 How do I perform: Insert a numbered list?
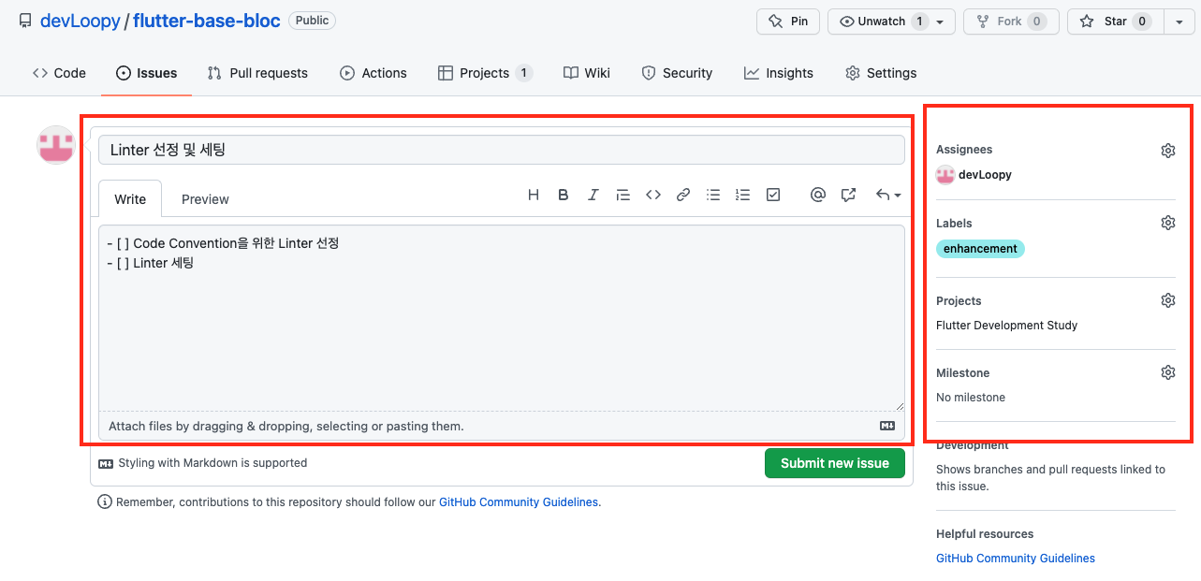coord(743,195)
